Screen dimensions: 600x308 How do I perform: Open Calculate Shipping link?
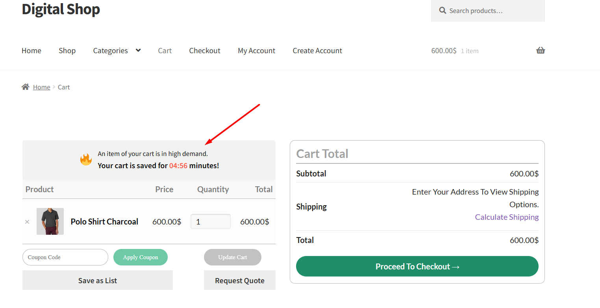click(x=507, y=217)
